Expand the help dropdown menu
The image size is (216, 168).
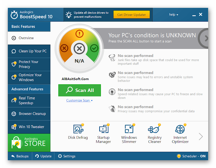point(173,15)
